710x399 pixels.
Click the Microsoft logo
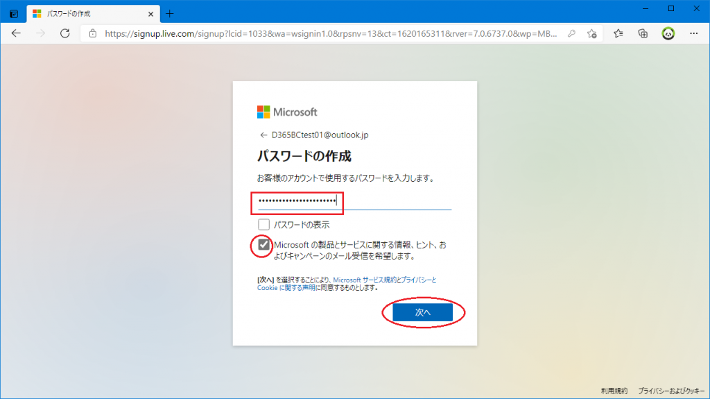(287, 112)
